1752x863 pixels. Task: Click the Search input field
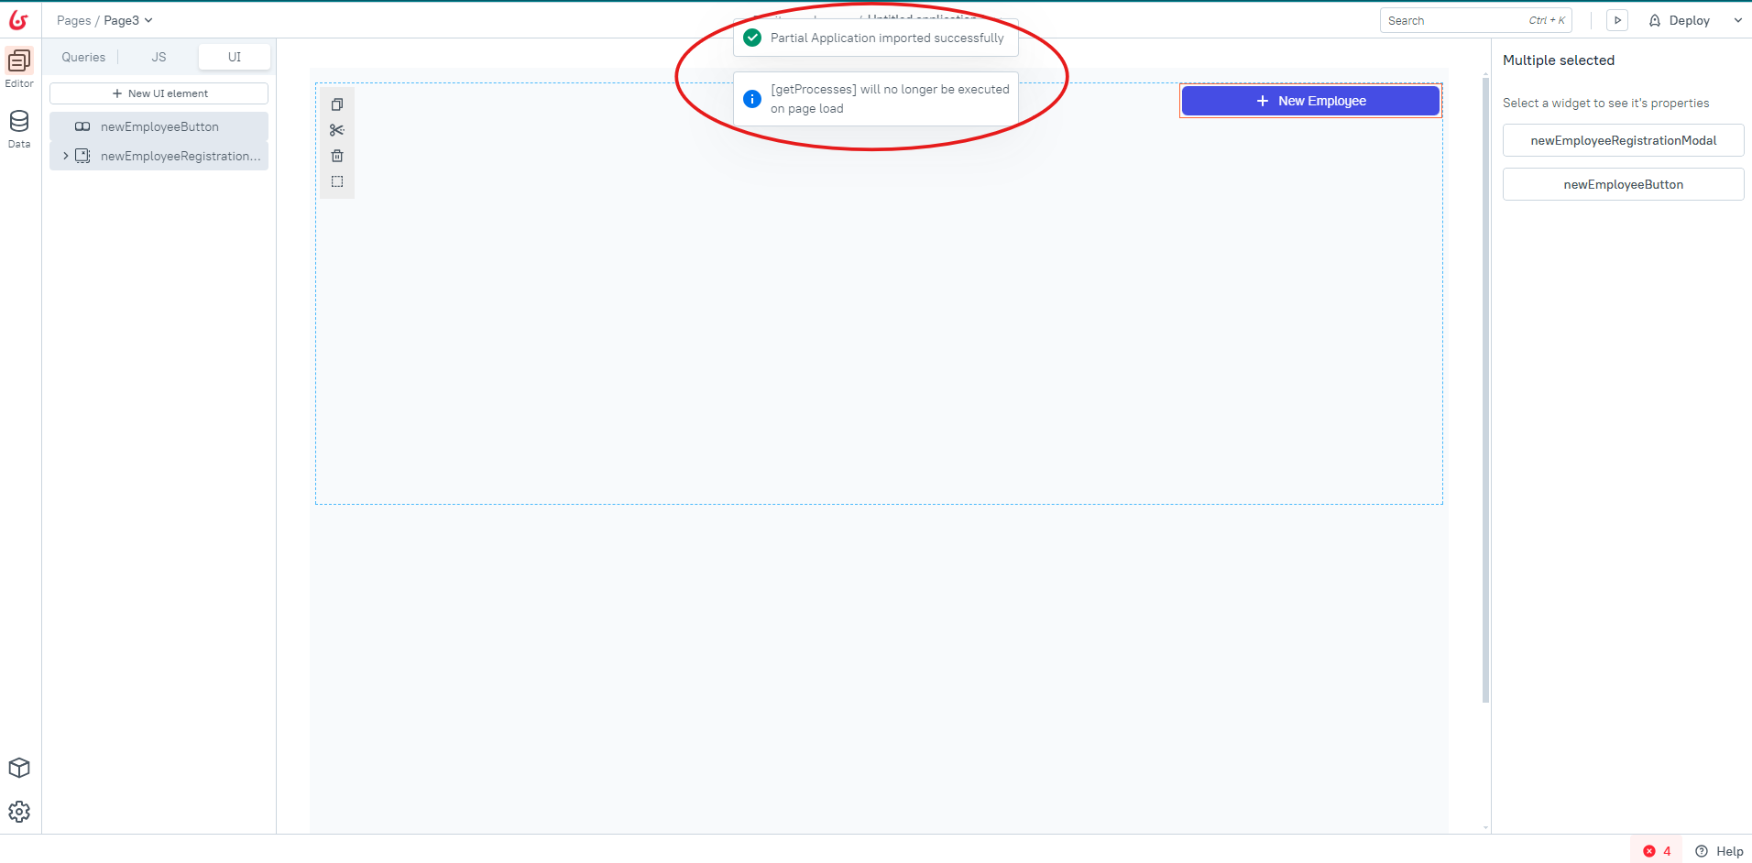[1452, 20]
